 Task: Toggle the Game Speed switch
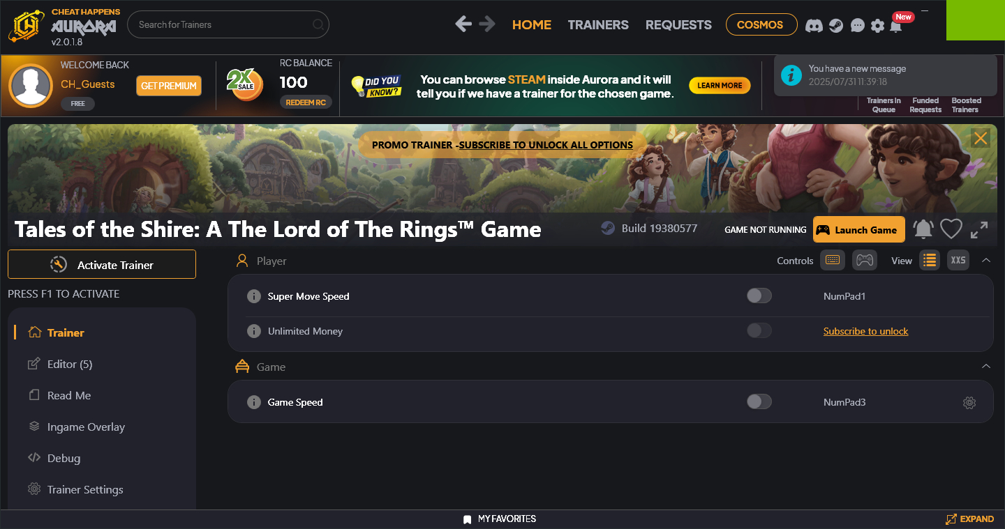point(759,402)
